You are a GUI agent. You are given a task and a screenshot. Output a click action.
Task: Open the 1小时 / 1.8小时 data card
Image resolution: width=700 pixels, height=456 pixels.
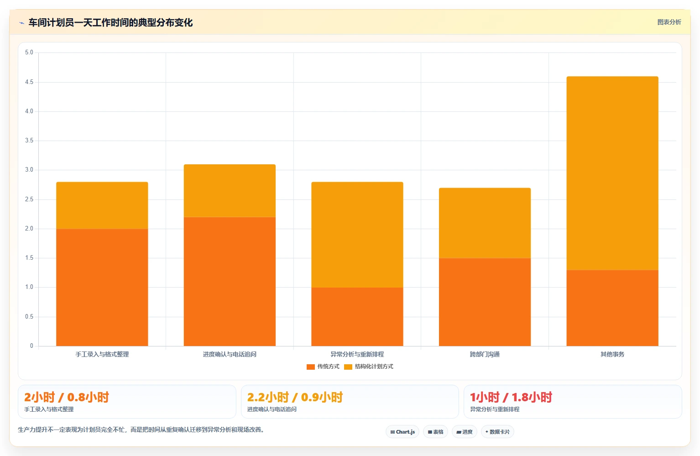point(573,402)
